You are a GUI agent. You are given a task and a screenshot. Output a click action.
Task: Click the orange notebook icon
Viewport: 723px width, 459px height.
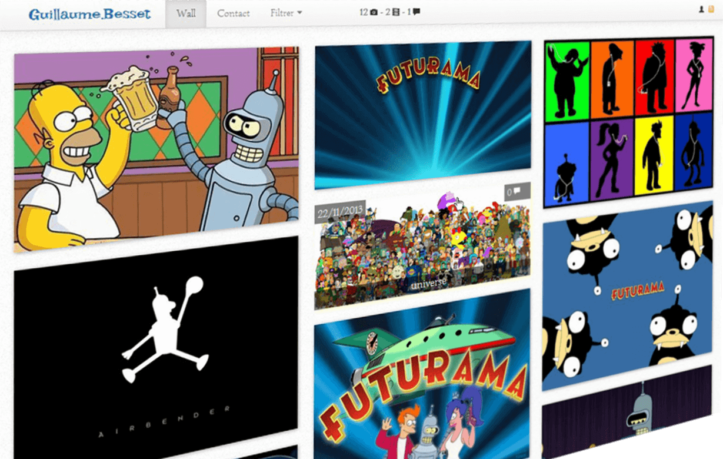pos(711,9)
